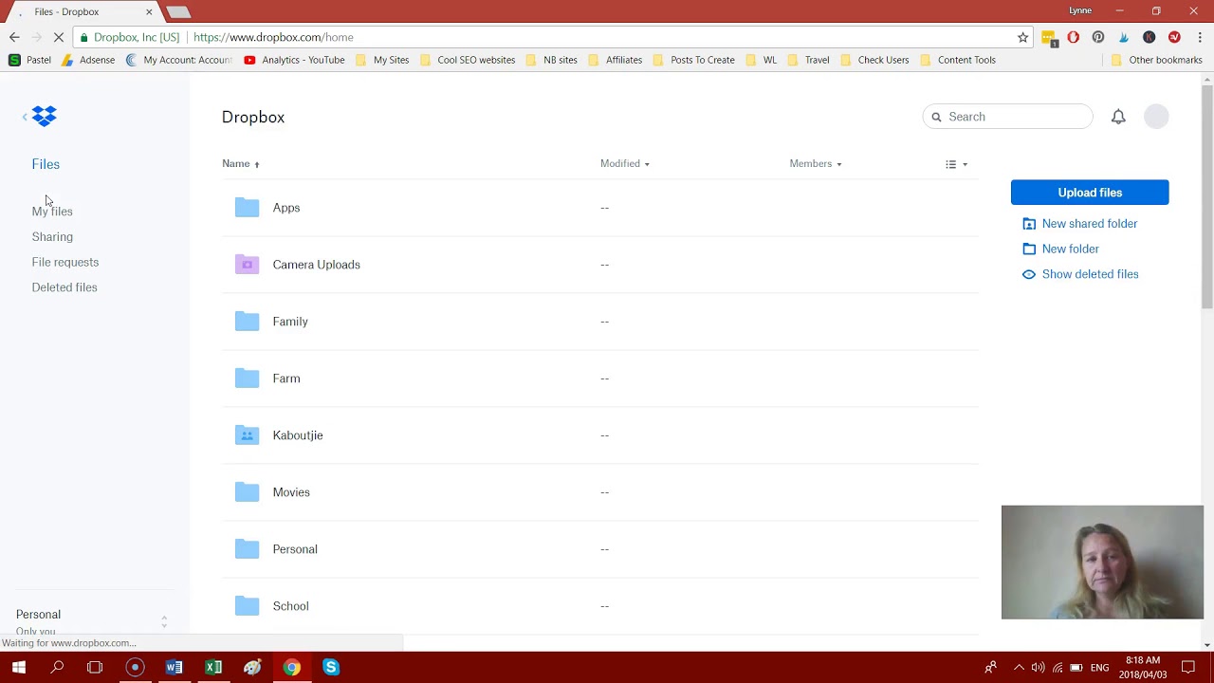Stop loading the page
This screenshot has width=1214, height=683.
(59, 37)
